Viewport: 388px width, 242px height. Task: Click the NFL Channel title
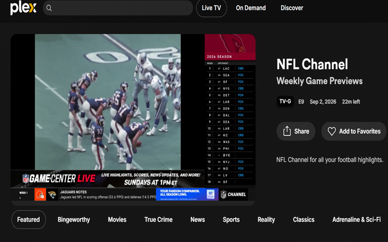tap(312, 64)
